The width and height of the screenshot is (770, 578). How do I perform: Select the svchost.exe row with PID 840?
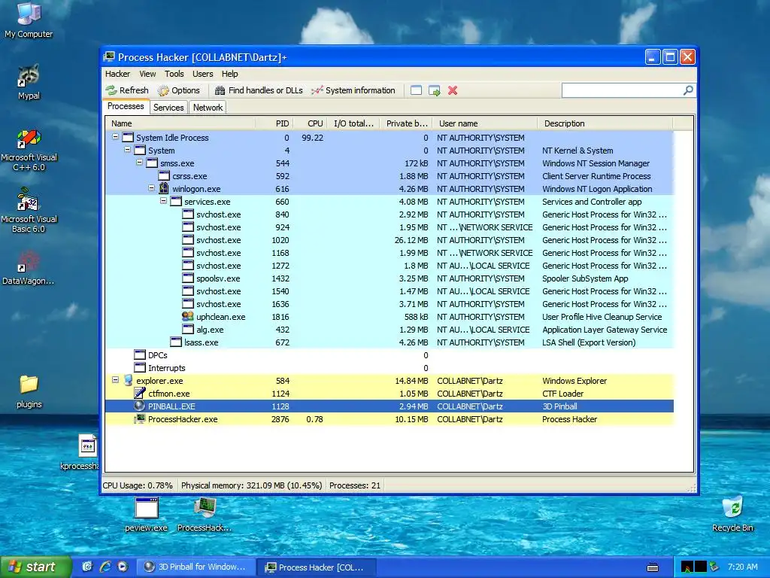point(389,214)
